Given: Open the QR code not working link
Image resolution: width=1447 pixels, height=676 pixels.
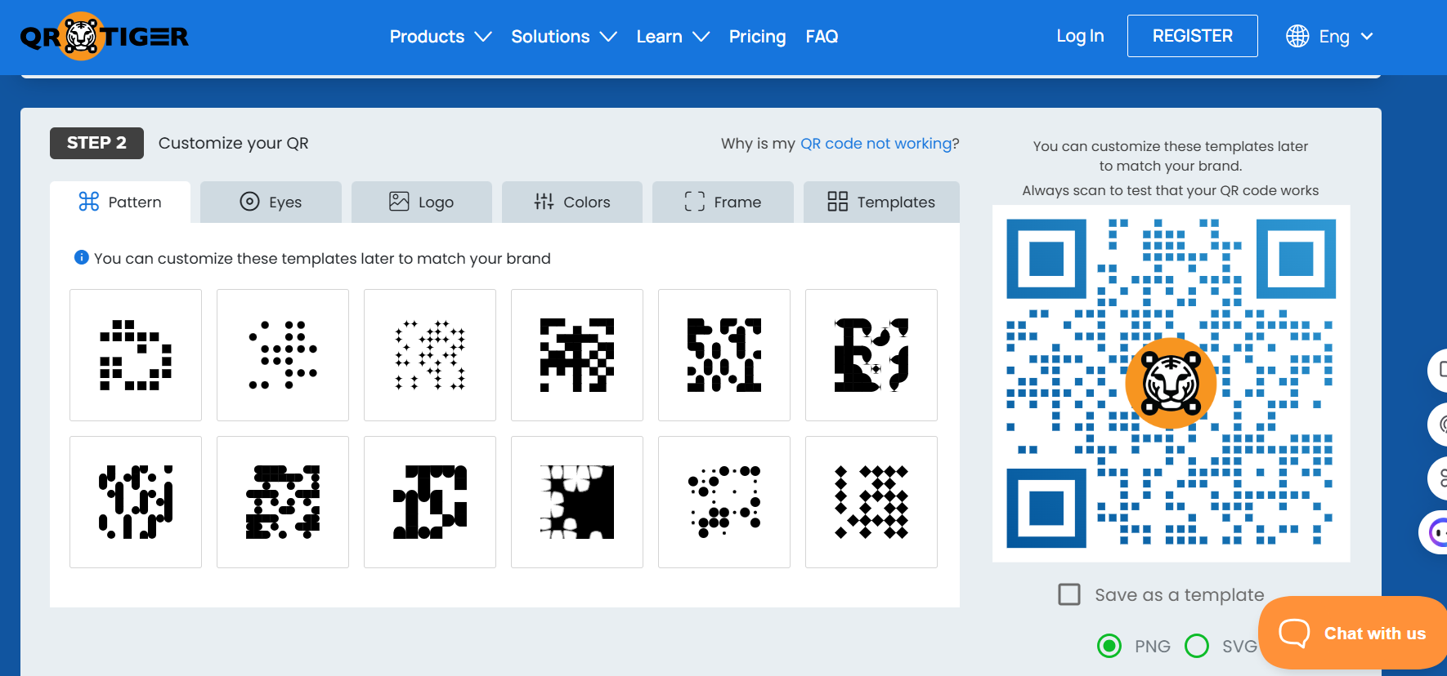Looking at the screenshot, I should [876, 143].
